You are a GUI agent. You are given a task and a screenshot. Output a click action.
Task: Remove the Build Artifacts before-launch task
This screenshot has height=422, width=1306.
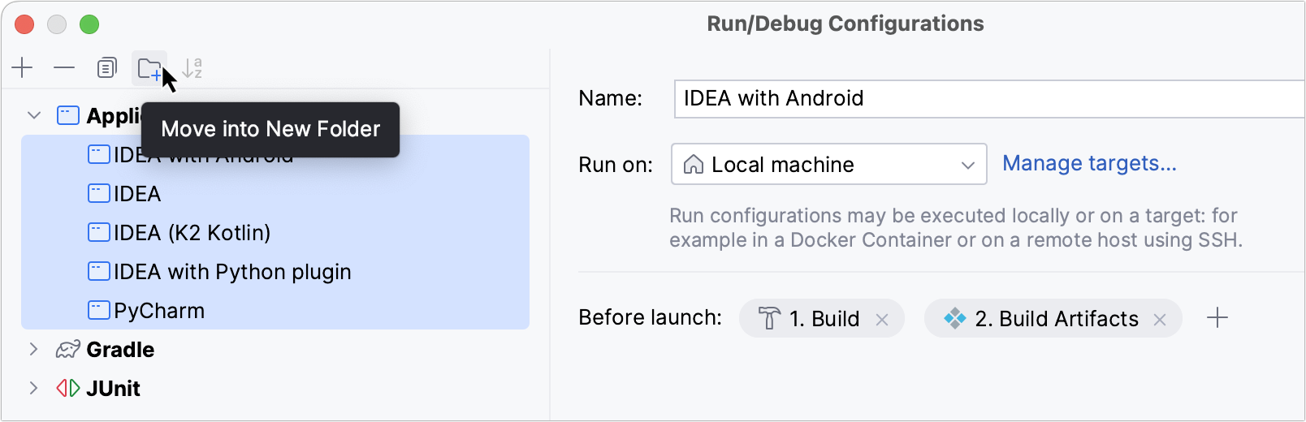coord(1160,320)
